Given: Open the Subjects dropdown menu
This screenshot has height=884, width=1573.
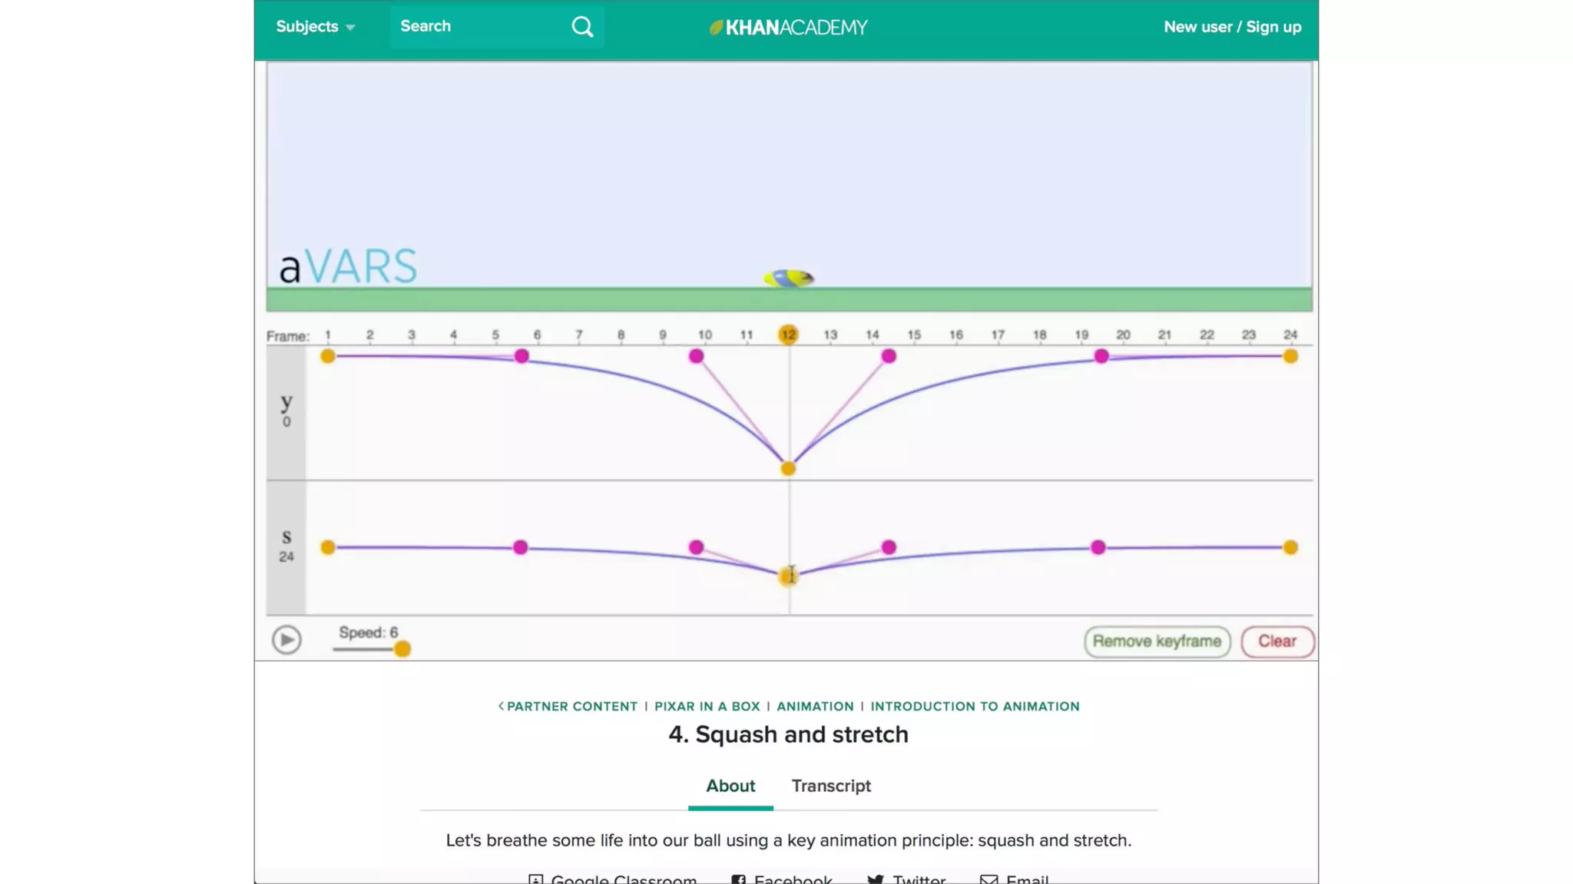Looking at the screenshot, I should pos(315,27).
